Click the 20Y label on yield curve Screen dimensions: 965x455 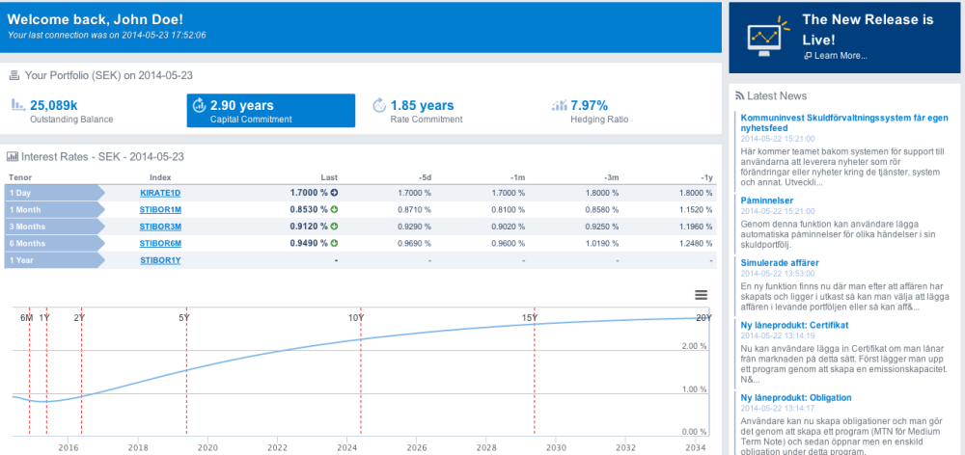(704, 318)
